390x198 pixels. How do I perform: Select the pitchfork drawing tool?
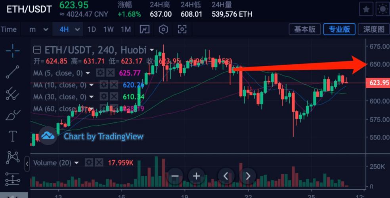click(13, 93)
